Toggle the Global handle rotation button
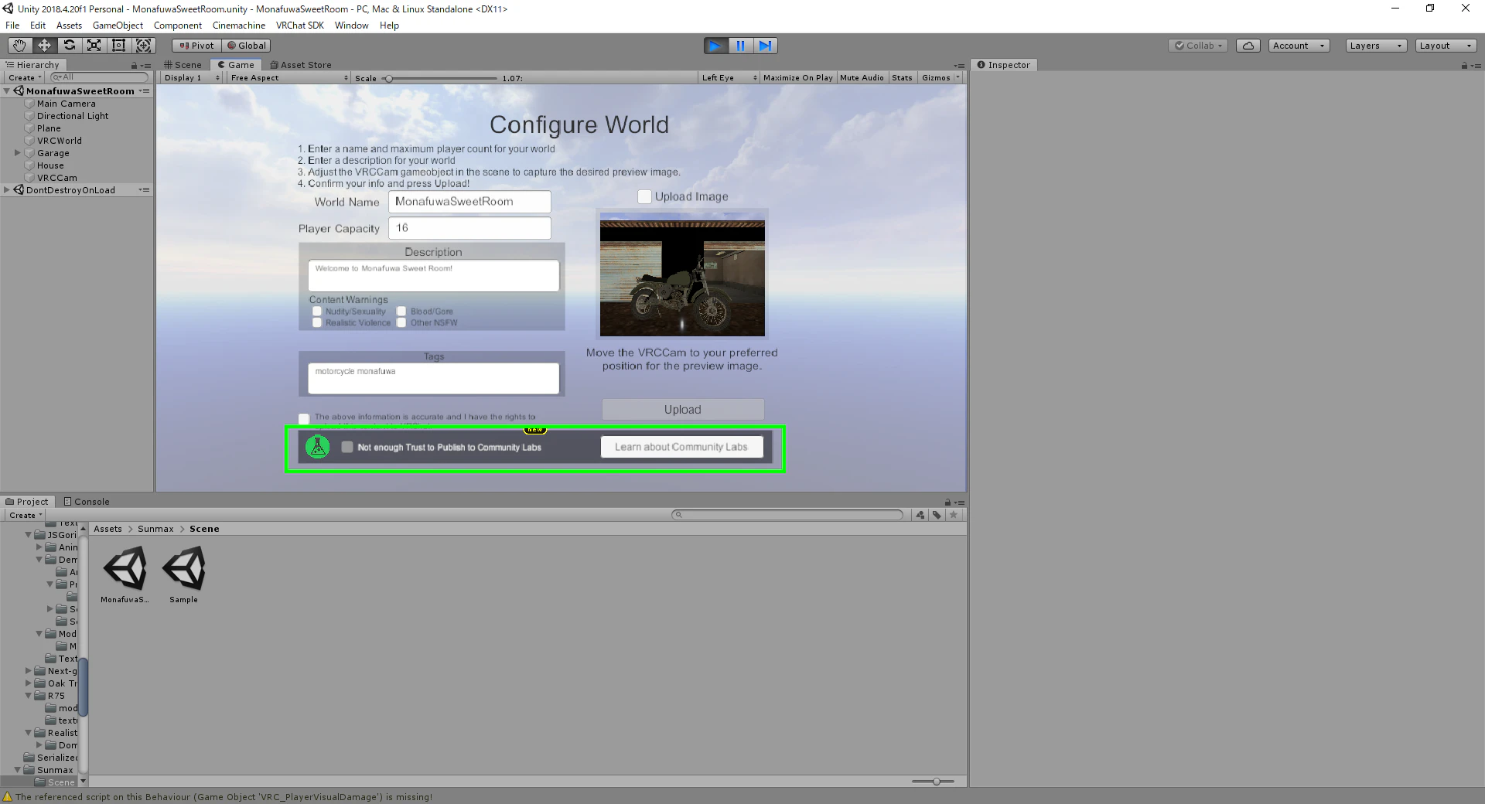 246,46
